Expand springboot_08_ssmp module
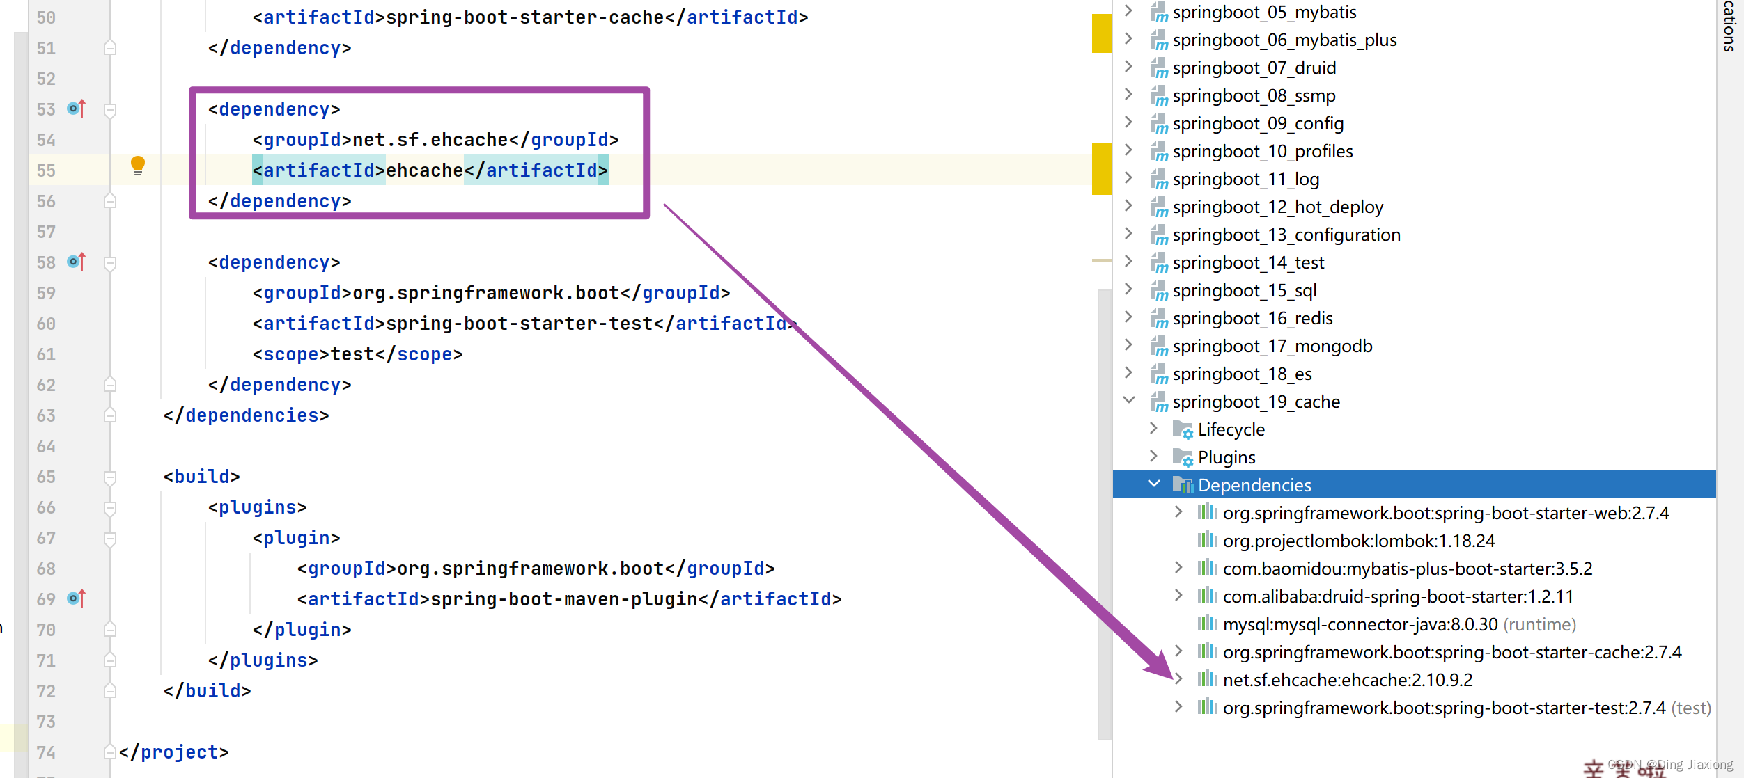Image resolution: width=1744 pixels, height=778 pixels. point(1129,95)
